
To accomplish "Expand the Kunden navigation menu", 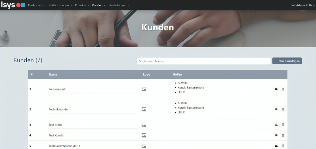I will (99, 5).
